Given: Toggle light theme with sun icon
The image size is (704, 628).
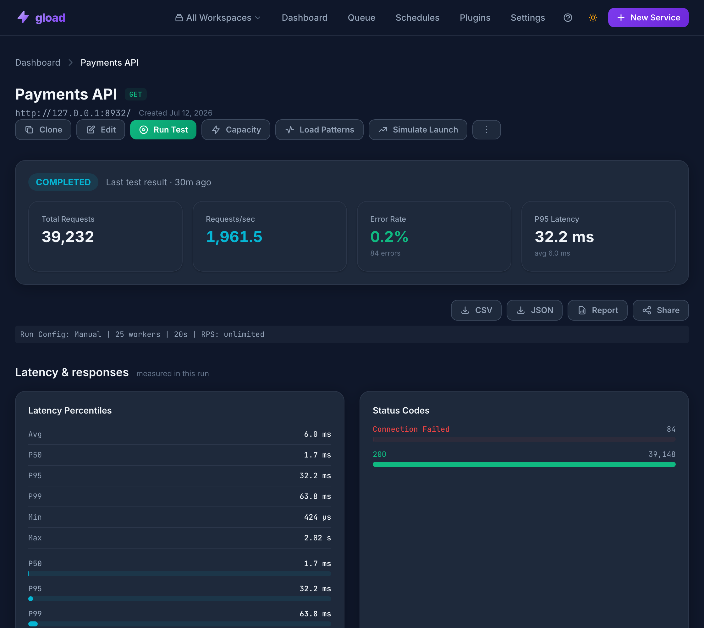Looking at the screenshot, I should coord(593,18).
